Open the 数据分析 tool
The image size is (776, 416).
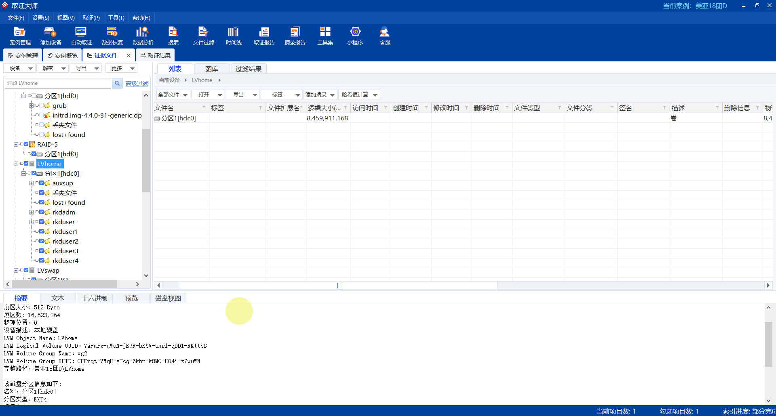[143, 36]
